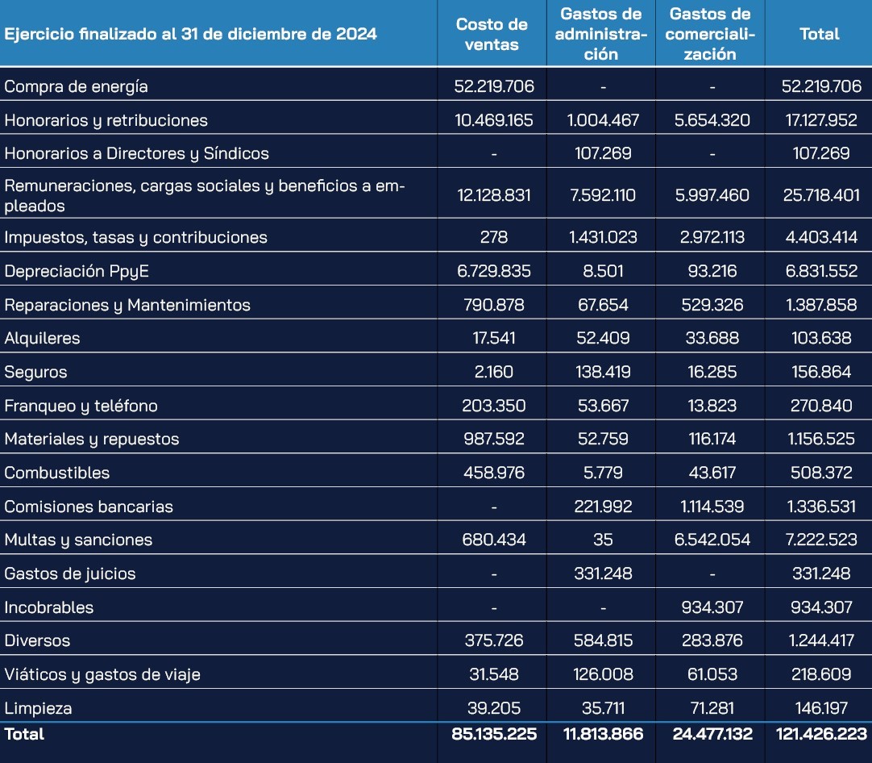The image size is (872, 763).
Task: Select the 'Gastos de juicios' row label
Action: tap(69, 574)
